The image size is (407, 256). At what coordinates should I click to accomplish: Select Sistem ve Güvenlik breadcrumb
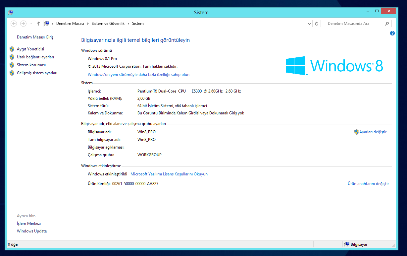point(108,24)
